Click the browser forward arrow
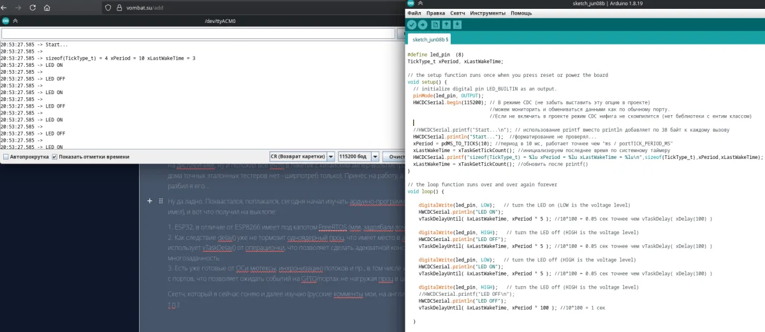765x332 pixels. pos(17,8)
